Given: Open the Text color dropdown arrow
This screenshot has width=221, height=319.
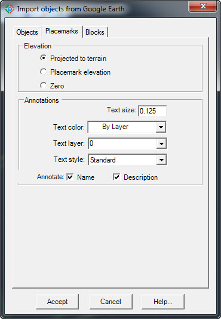Looking at the screenshot, I should coord(161,127).
